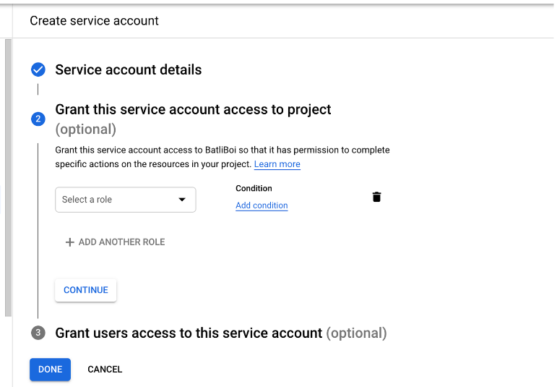Click the BatliBoi access description text
Screen dimensions: 557x387
[223, 150]
